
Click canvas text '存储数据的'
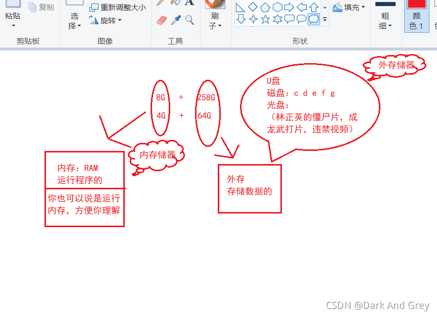tap(250, 191)
